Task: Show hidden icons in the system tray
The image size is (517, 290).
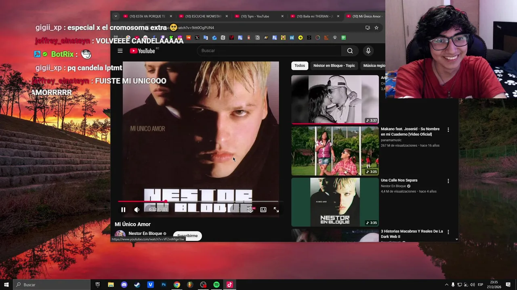Action: pyautogui.click(x=446, y=285)
